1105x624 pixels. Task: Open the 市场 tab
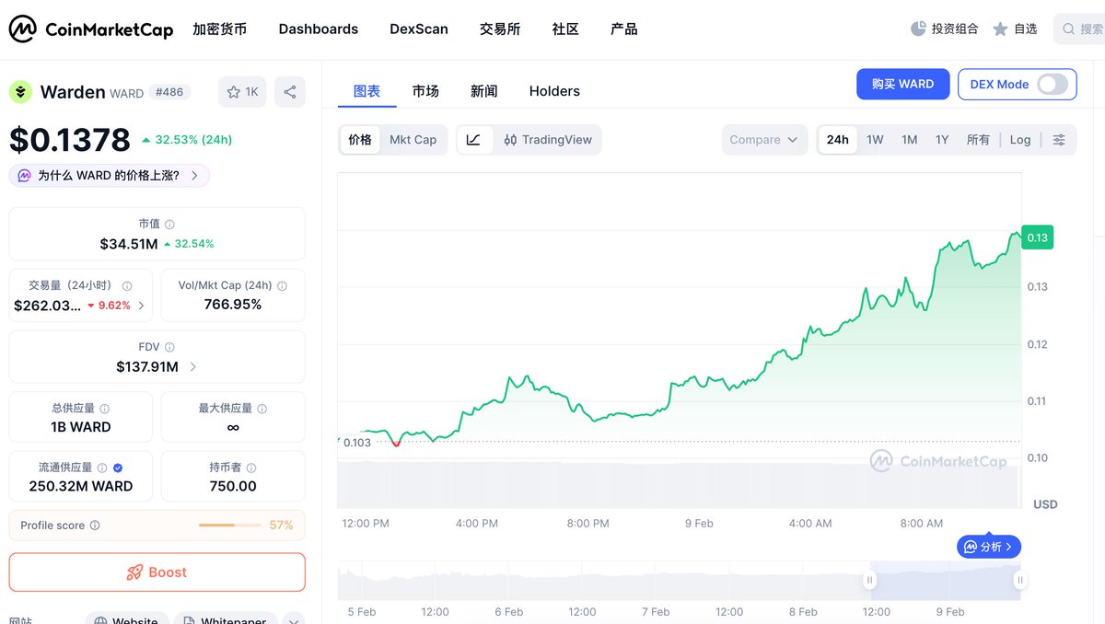(x=425, y=91)
